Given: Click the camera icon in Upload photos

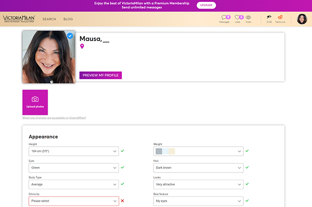Looking at the screenshot, I should pos(35,99).
